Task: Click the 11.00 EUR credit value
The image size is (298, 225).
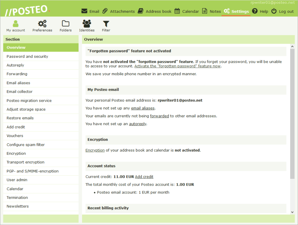Action: click(x=124, y=177)
